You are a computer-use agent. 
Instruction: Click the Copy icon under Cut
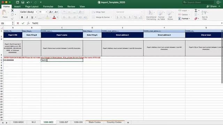pyautogui.click(x=13, y=15)
